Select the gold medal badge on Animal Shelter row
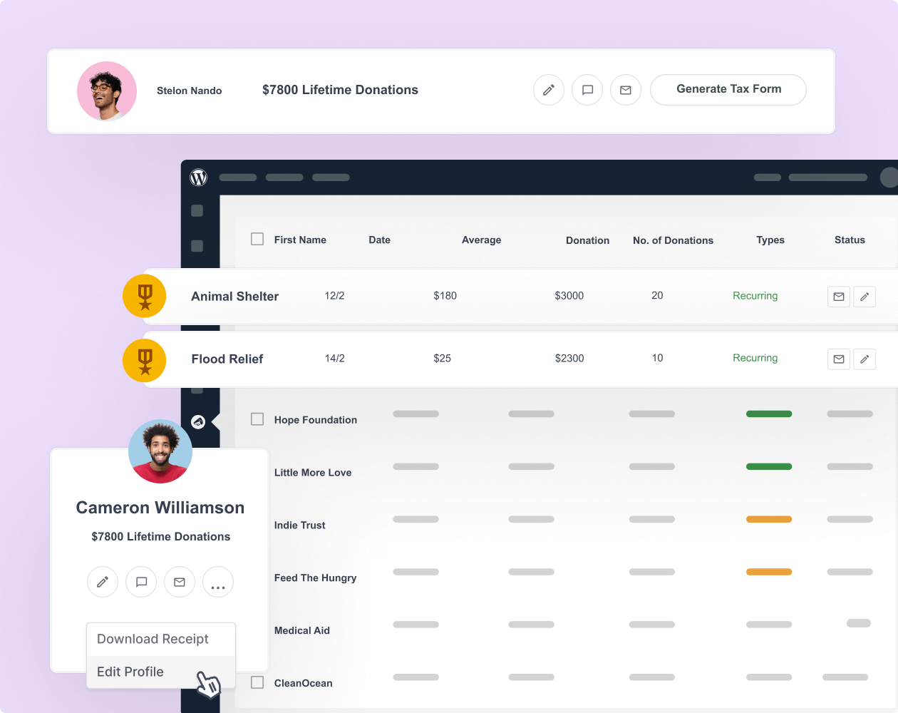The image size is (898, 713). (x=145, y=296)
